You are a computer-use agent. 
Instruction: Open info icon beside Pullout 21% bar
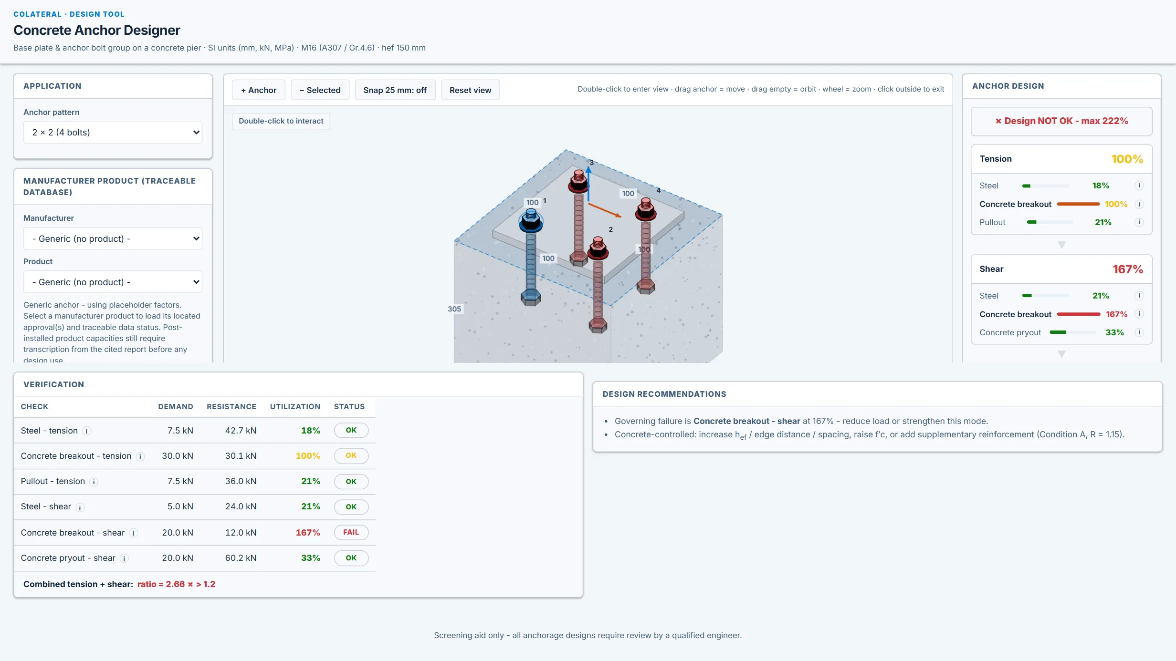pyautogui.click(x=1139, y=222)
